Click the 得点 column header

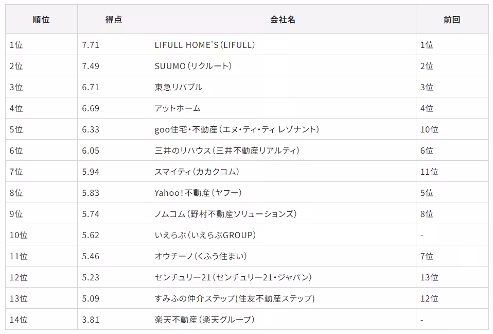click(x=113, y=20)
